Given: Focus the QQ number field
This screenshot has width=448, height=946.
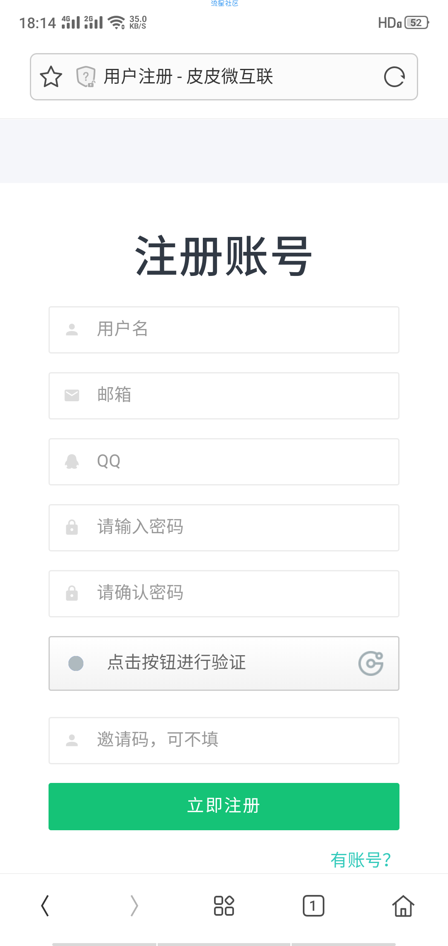Looking at the screenshot, I should pos(224,462).
